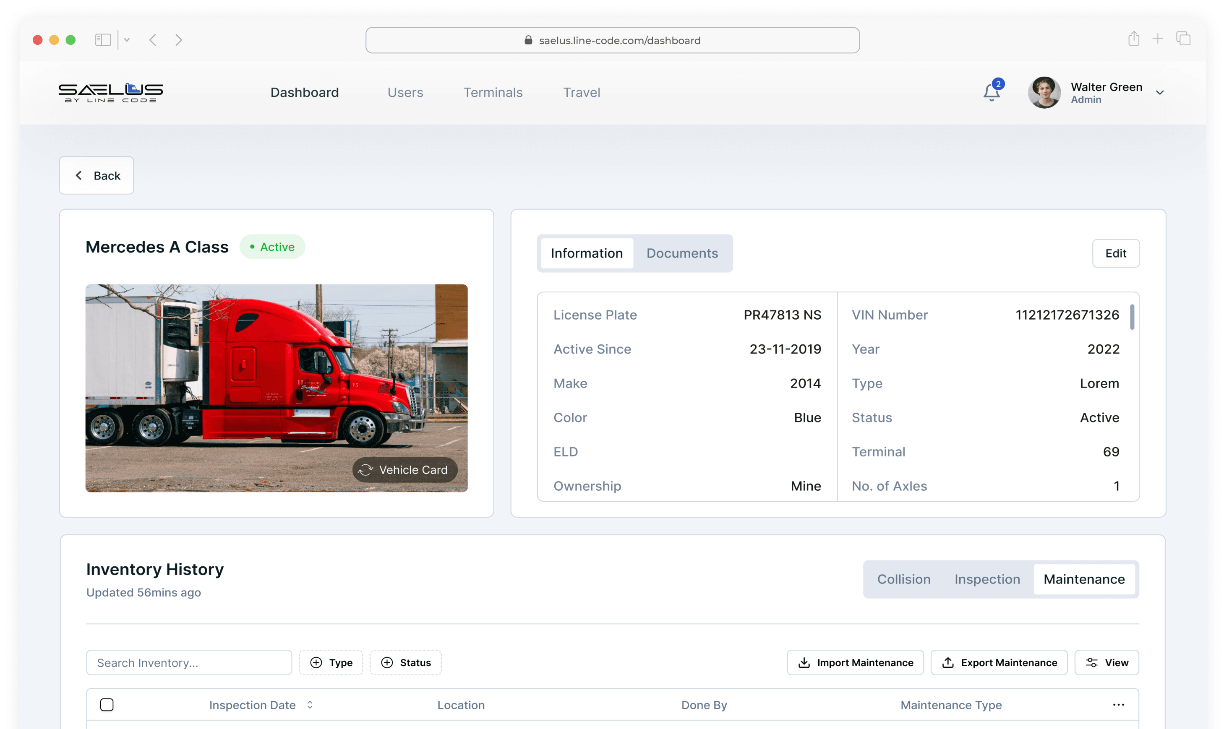Go forward with browser arrow
The width and height of the screenshot is (1224, 729).
(179, 40)
